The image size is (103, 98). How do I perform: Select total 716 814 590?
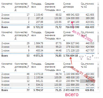pos(73,27)
